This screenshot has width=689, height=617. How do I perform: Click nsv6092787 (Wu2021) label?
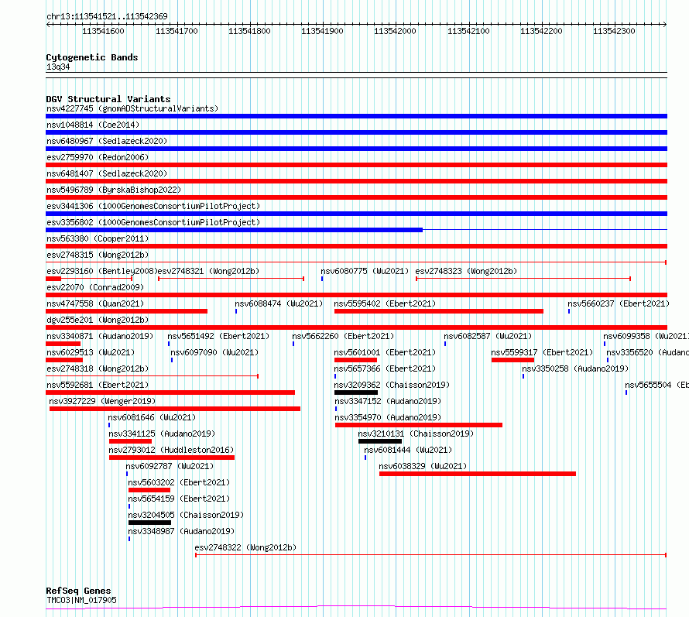point(170,466)
